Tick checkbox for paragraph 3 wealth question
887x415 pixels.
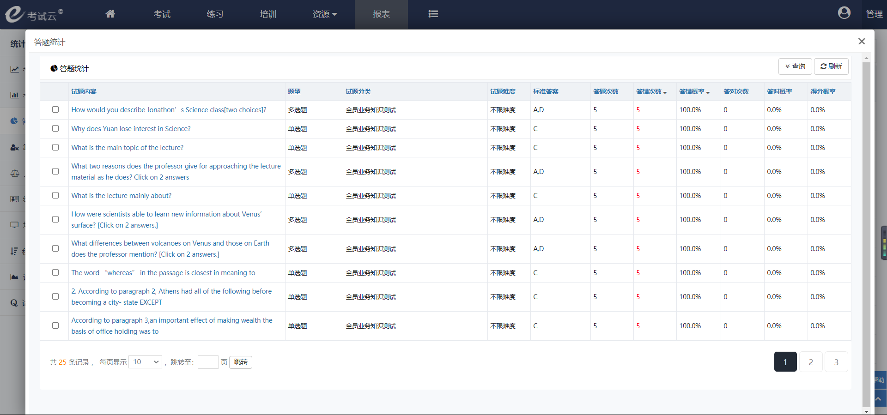[x=55, y=325]
